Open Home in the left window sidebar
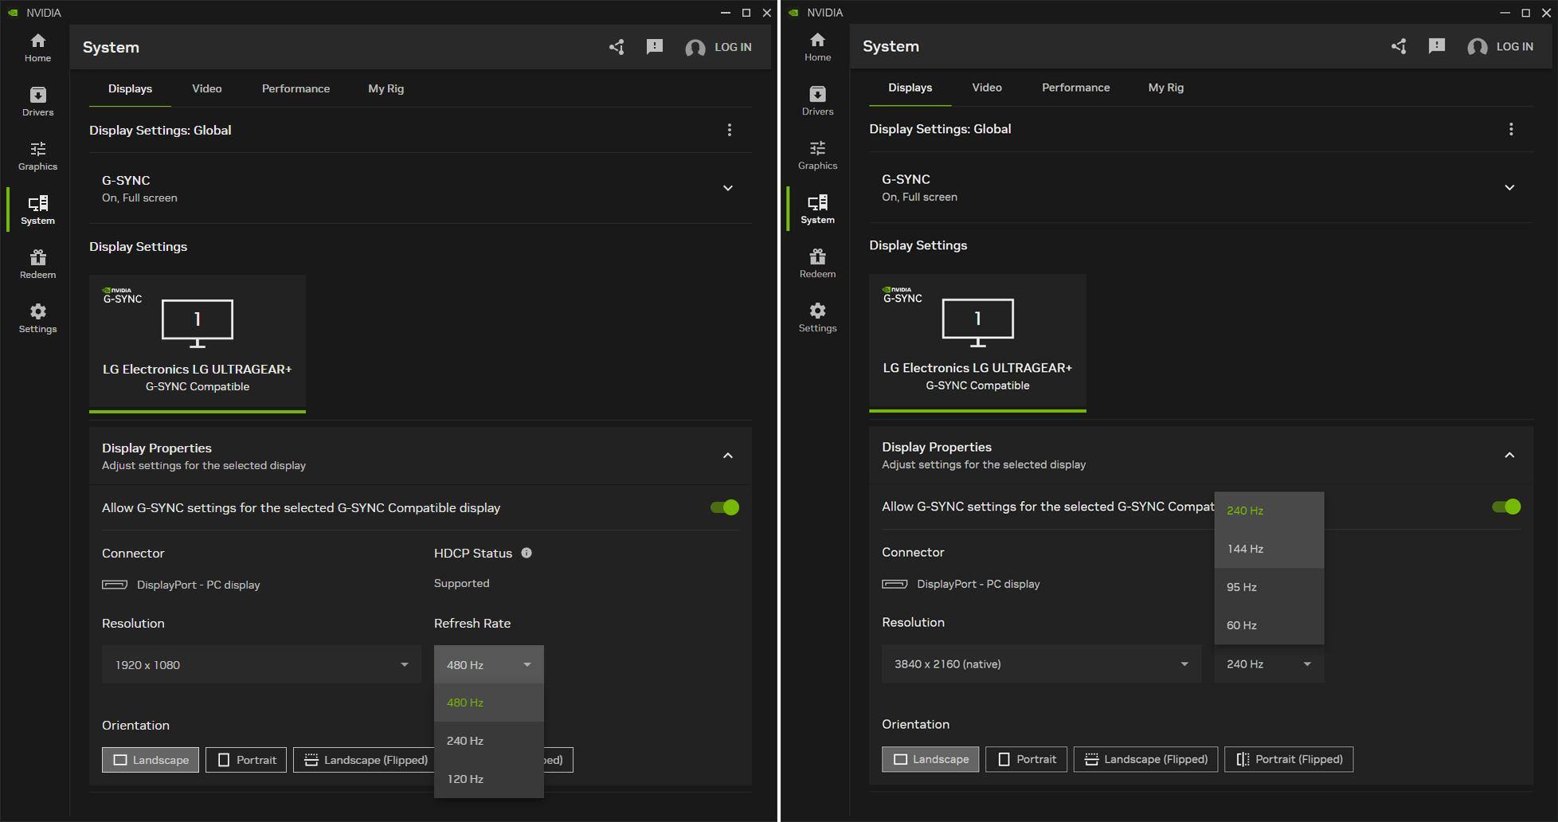 click(x=37, y=47)
